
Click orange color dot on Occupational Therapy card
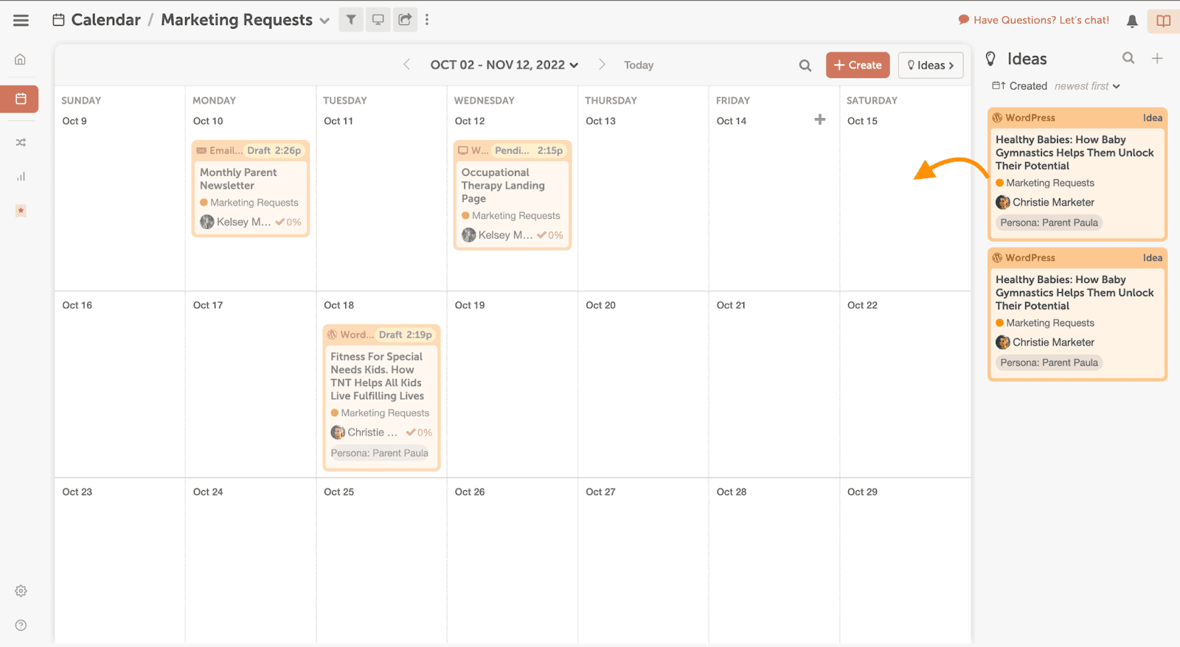tap(465, 216)
